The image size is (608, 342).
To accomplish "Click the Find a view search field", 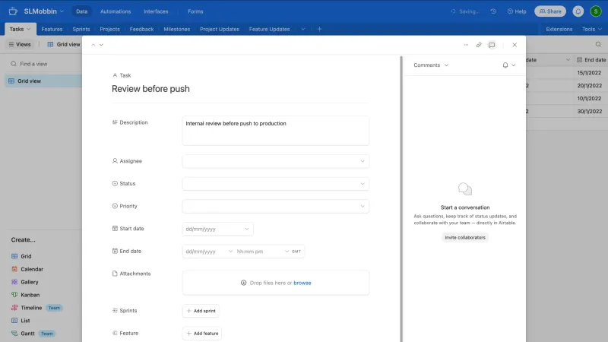I will click(x=43, y=64).
